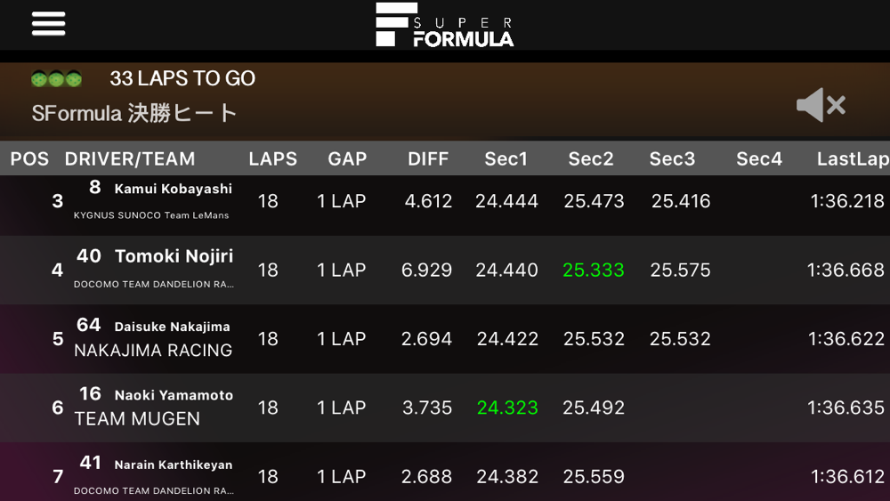Screen dimensions: 890x501
Task: Select the GAP column header
Action: [x=347, y=159]
